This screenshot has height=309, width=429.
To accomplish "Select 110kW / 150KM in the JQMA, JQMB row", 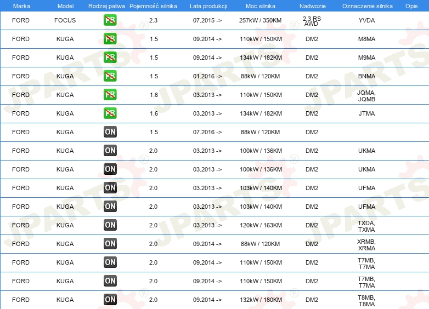I will coord(261,95).
